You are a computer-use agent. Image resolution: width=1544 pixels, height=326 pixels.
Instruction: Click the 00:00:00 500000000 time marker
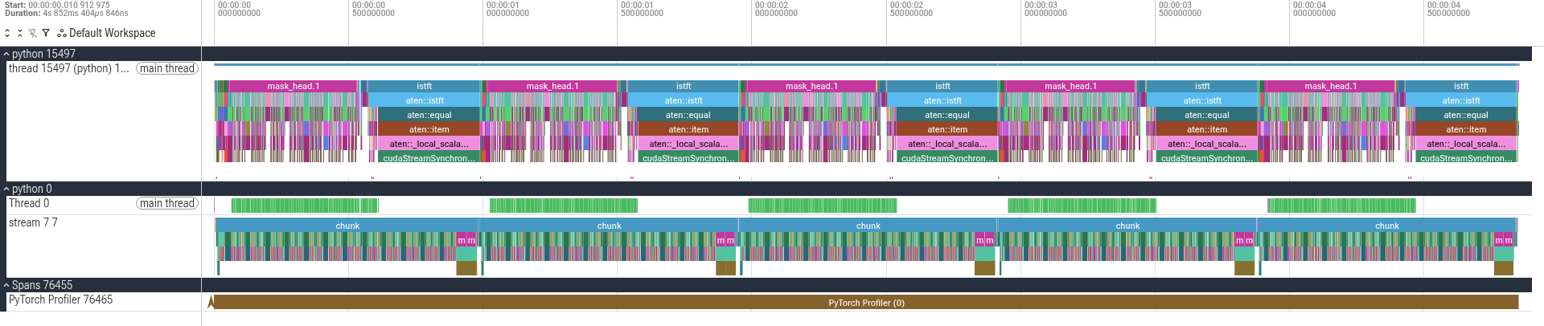pos(373,9)
